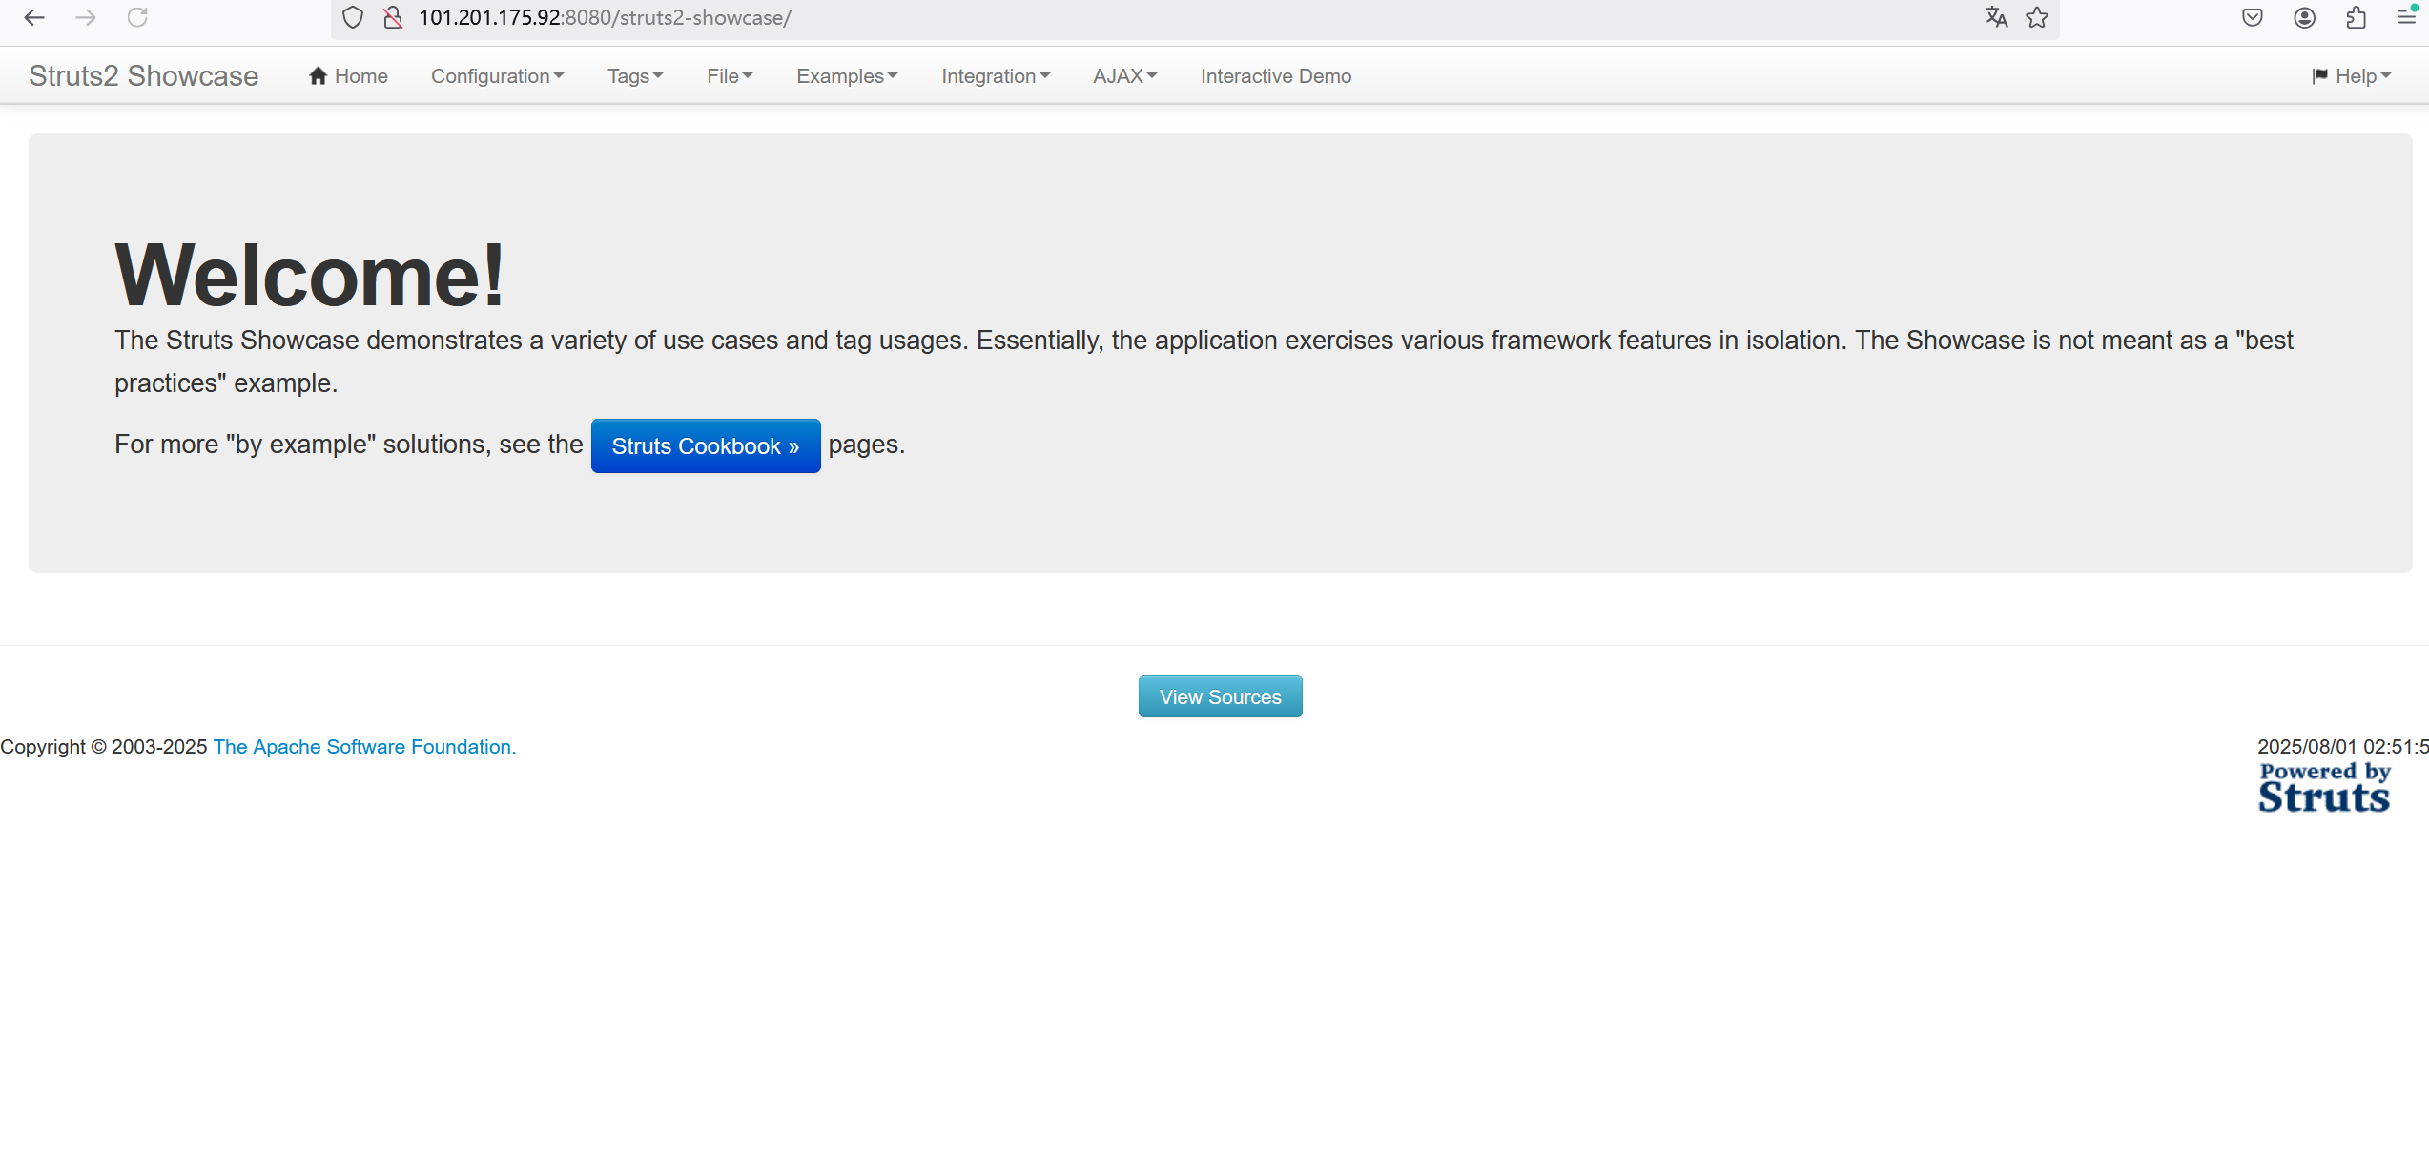Open tracking protection shield icon
The image size is (2429, 1159).
353,17
